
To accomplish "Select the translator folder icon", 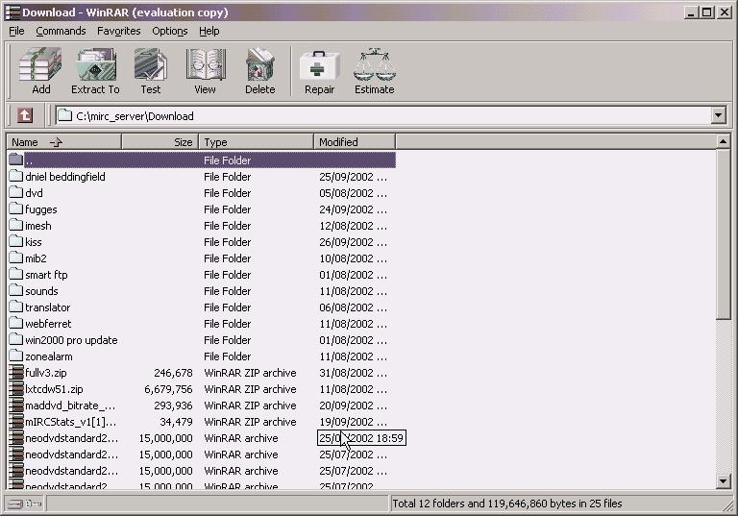I will coord(16,307).
